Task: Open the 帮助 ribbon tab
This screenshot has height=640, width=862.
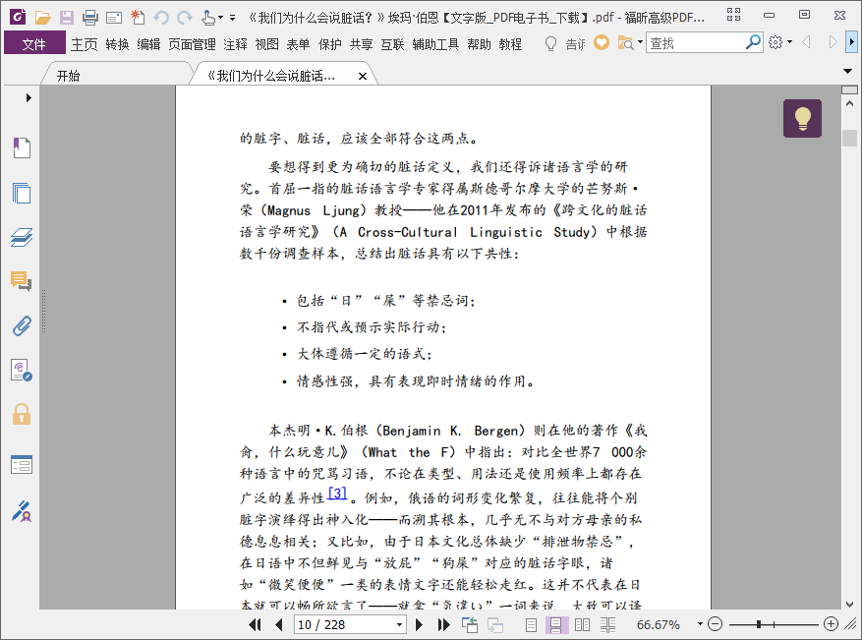Action: [479, 44]
